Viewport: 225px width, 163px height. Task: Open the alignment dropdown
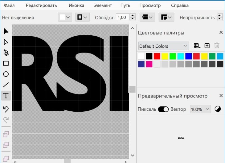pyautogui.click(x=147, y=17)
